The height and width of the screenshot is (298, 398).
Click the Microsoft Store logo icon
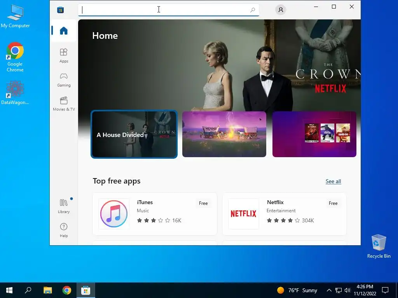[60, 10]
